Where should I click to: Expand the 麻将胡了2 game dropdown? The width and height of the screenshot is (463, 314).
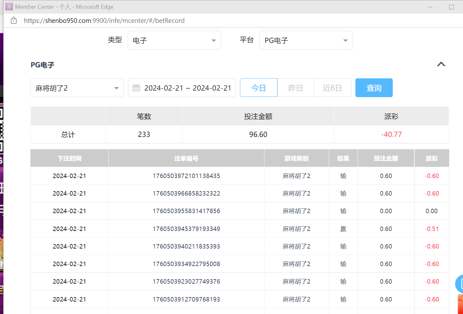coord(77,88)
